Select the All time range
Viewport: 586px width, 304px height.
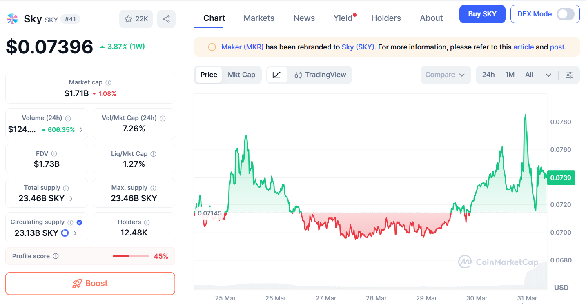tap(529, 75)
